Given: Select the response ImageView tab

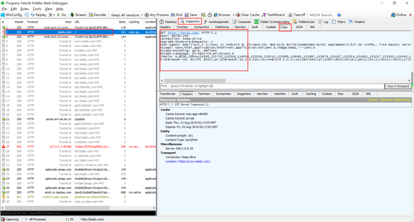Looking at the screenshot, I should click(244, 94).
